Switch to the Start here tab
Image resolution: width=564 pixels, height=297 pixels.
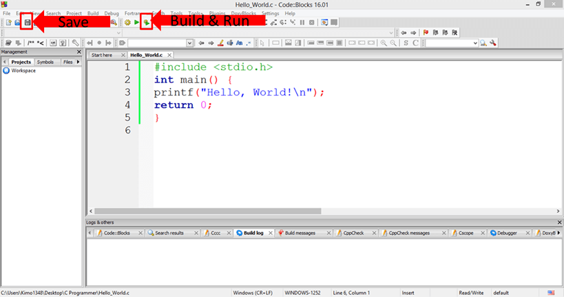102,54
